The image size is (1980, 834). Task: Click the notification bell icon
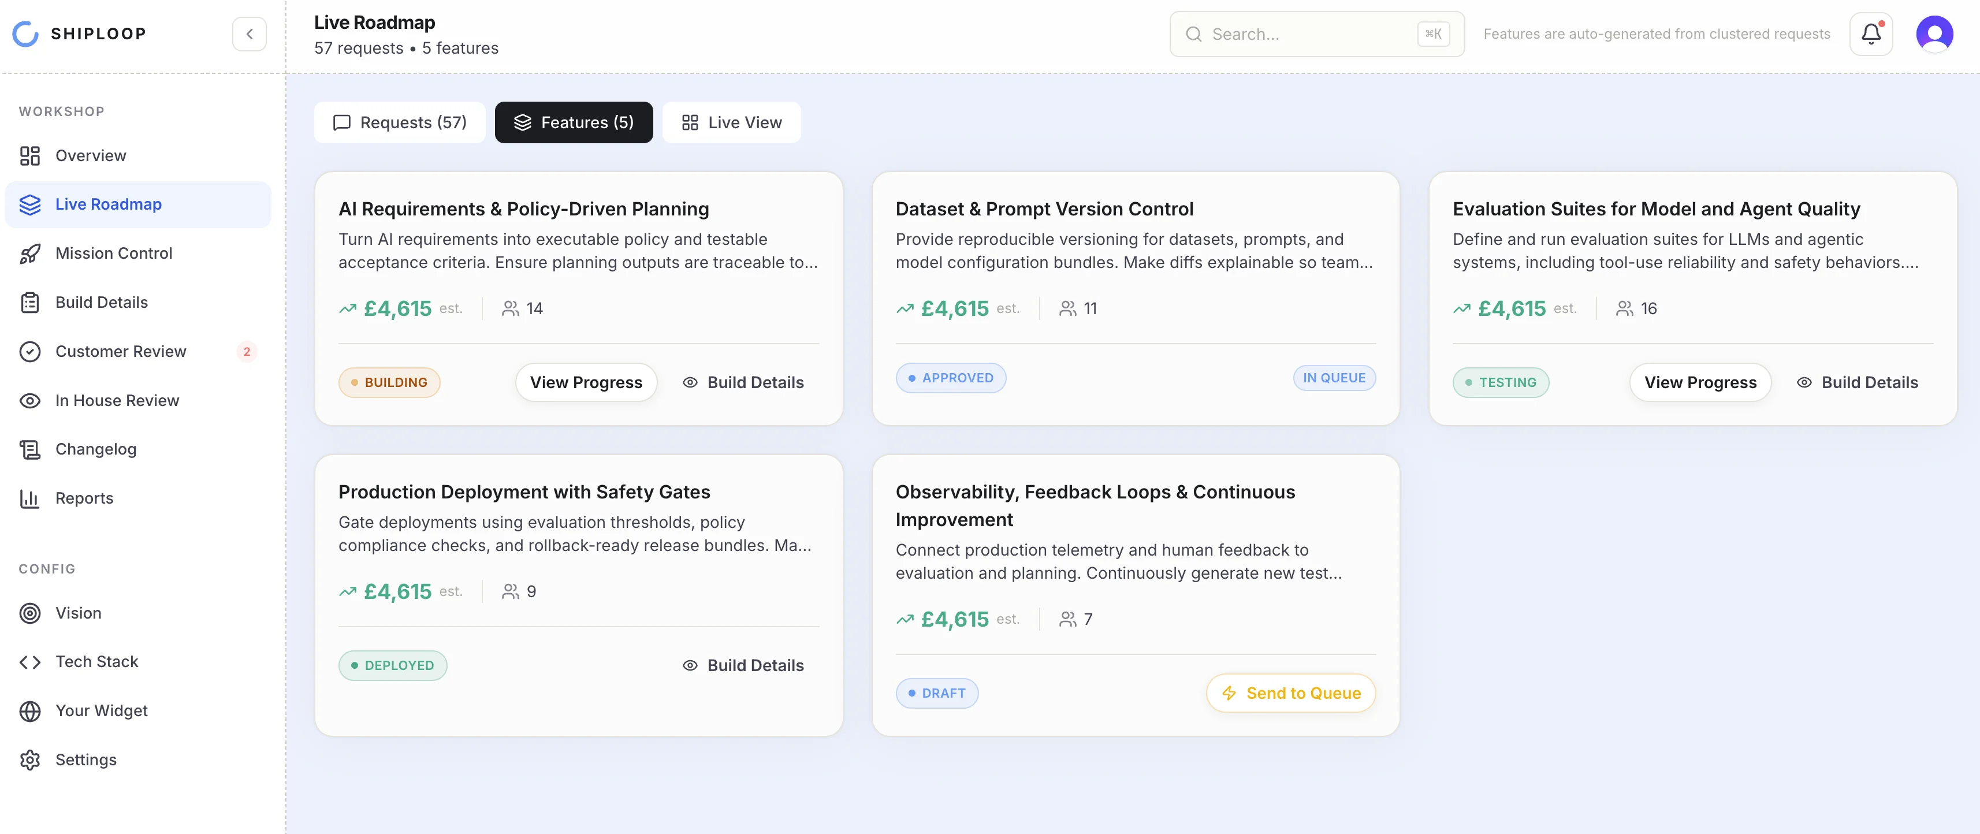click(1871, 33)
